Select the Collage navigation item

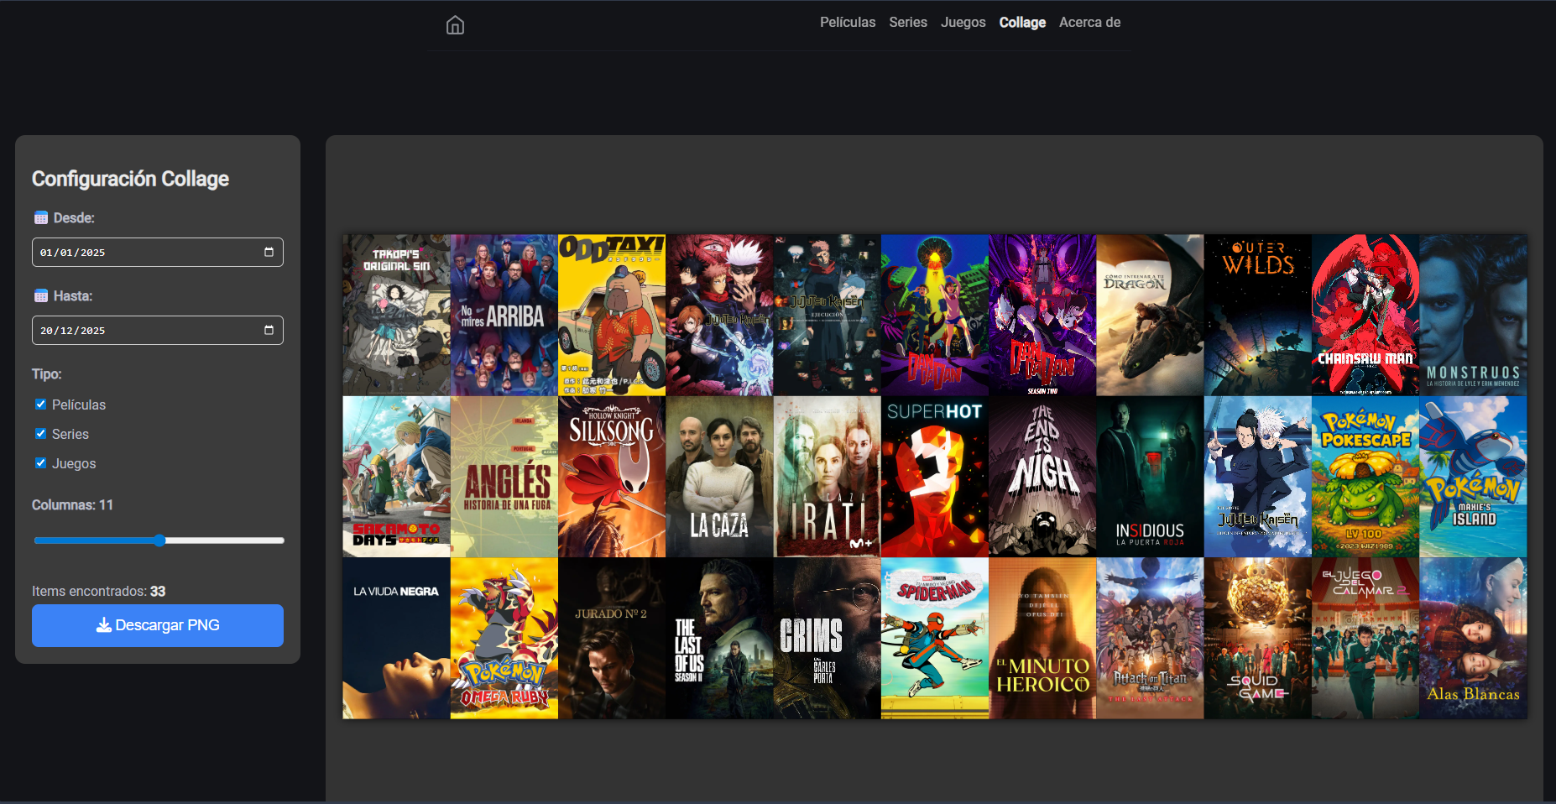1022,23
